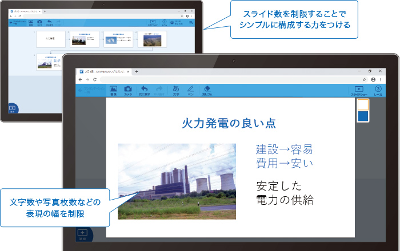400x251 pixels.
Task: Choose the white color swatch
Action: [363, 104]
